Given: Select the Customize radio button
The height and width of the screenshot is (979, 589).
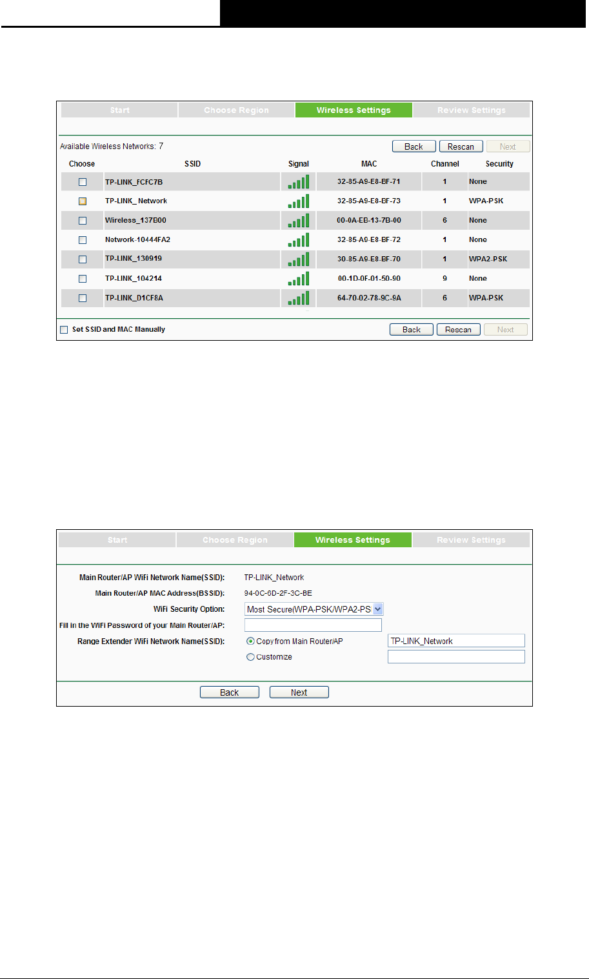Looking at the screenshot, I should pos(250,657).
